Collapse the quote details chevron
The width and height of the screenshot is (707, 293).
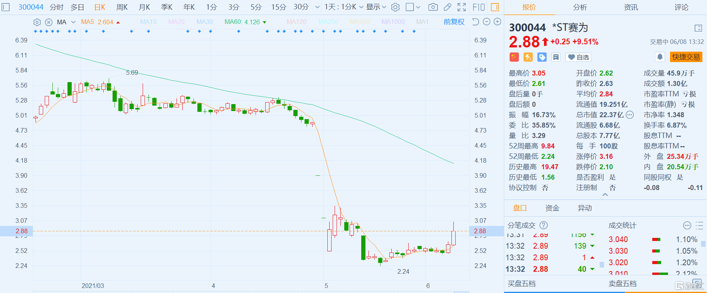tap(605, 195)
